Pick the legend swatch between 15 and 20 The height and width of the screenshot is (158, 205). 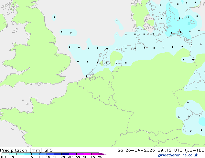[50, 154]
